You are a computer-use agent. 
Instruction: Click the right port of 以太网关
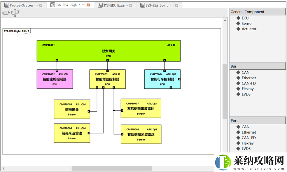[x=164, y=60]
